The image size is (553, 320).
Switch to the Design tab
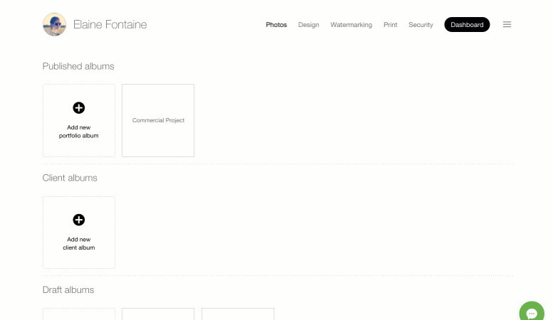(309, 25)
